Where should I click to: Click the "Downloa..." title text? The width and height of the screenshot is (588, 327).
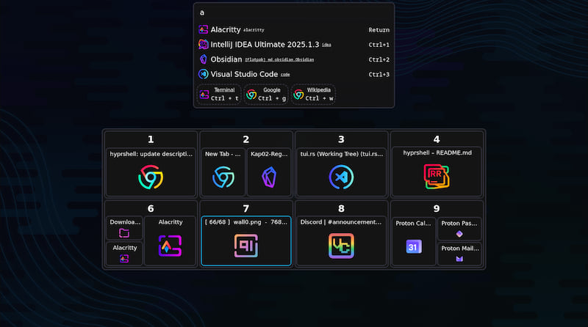(125, 222)
